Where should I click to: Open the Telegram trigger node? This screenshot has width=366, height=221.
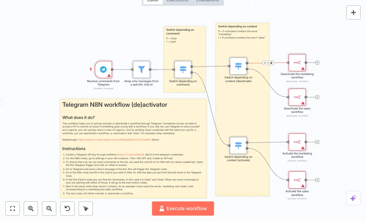pyautogui.click(x=103, y=69)
